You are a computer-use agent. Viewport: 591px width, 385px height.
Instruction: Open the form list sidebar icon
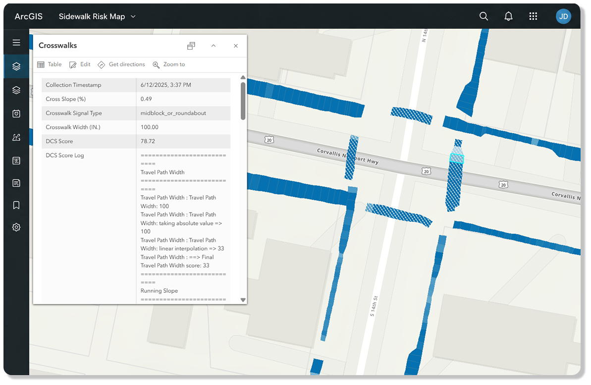[16, 183]
